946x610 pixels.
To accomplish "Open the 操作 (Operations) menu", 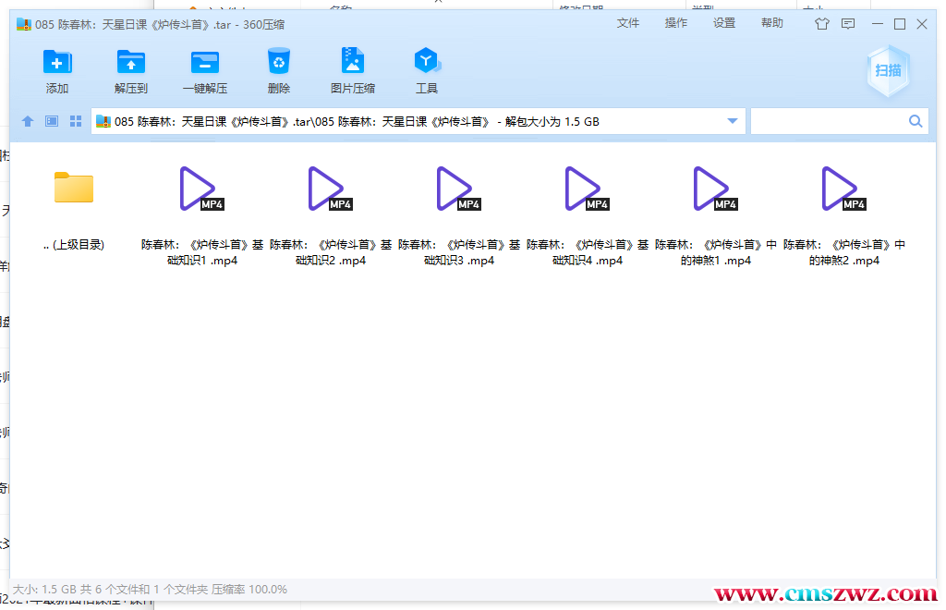I will 675,23.
